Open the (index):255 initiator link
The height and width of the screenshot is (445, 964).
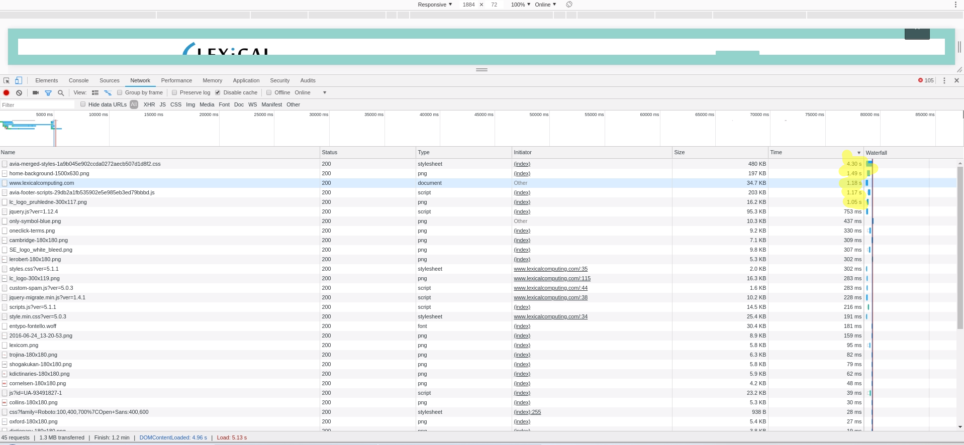(x=527, y=412)
